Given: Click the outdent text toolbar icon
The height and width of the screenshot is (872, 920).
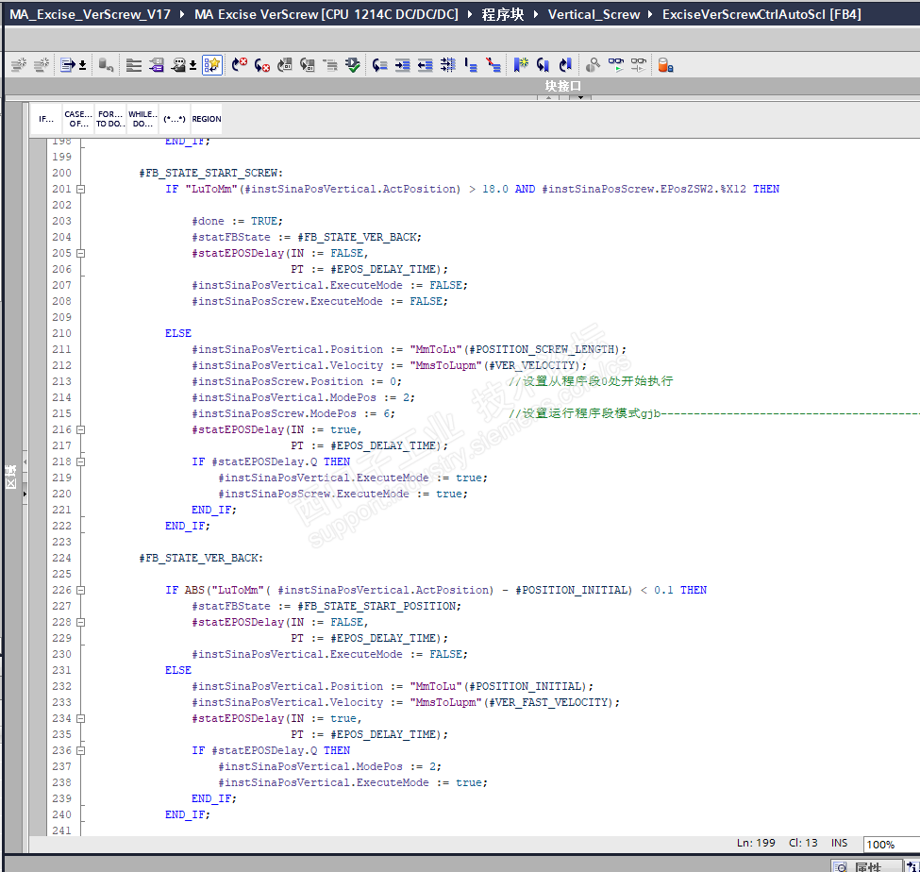Looking at the screenshot, I should 425,65.
